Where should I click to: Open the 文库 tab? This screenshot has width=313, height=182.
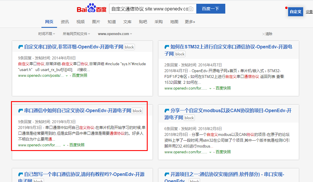(x=127, y=22)
